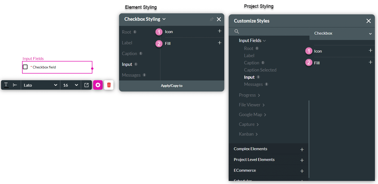The image size is (378, 184).
Task: Click the Customize Styles panel scrollbar
Action: point(309,120)
